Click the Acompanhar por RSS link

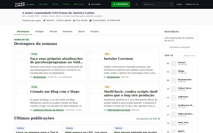pyautogui.click(x=148, y=119)
